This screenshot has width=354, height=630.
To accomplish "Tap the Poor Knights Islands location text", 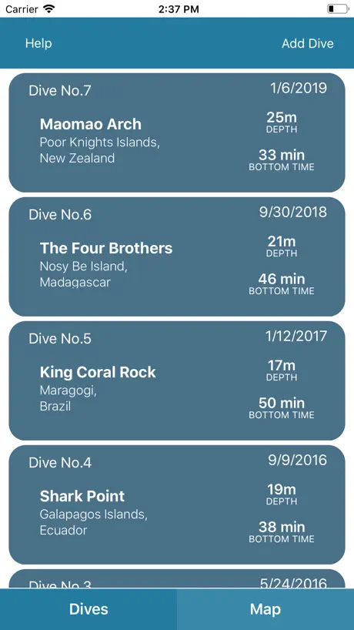I will (x=99, y=150).
